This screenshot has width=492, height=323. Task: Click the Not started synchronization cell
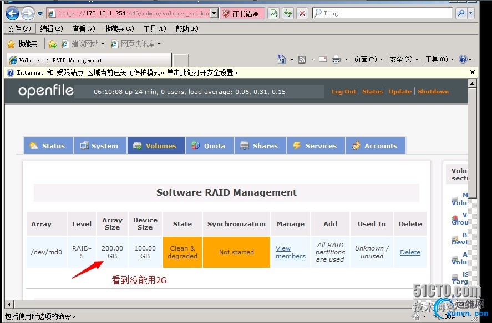236,252
